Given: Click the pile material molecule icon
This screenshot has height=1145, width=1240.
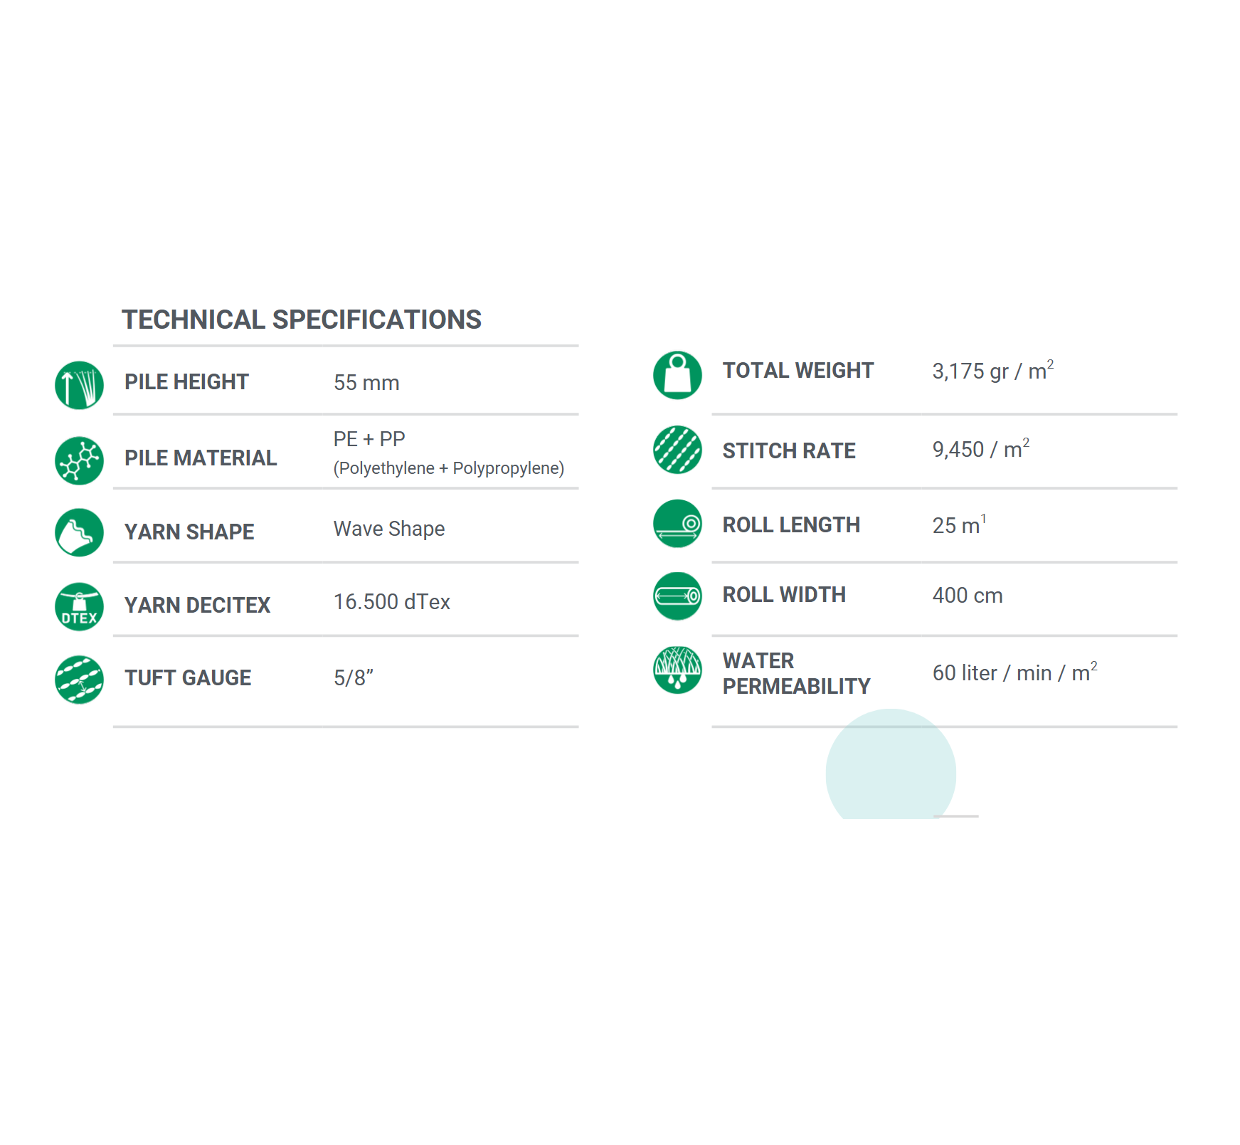Looking at the screenshot, I should tap(79, 460).
